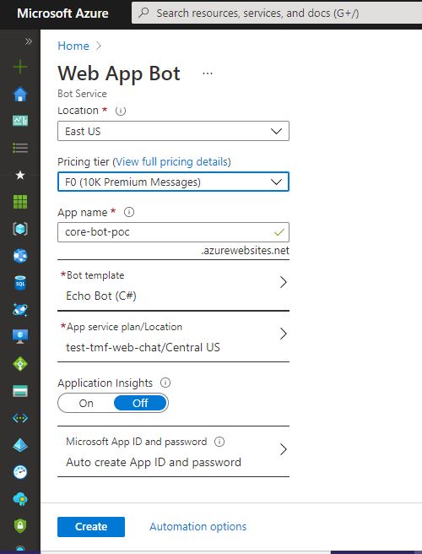Open the Home icon in sidebar
422x554 pixels.
click(x=20, y=94)
